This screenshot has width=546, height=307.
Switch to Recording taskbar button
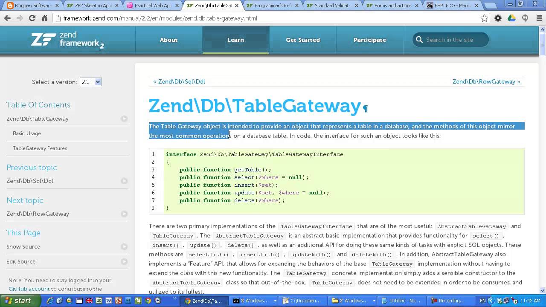coord(451,301)
